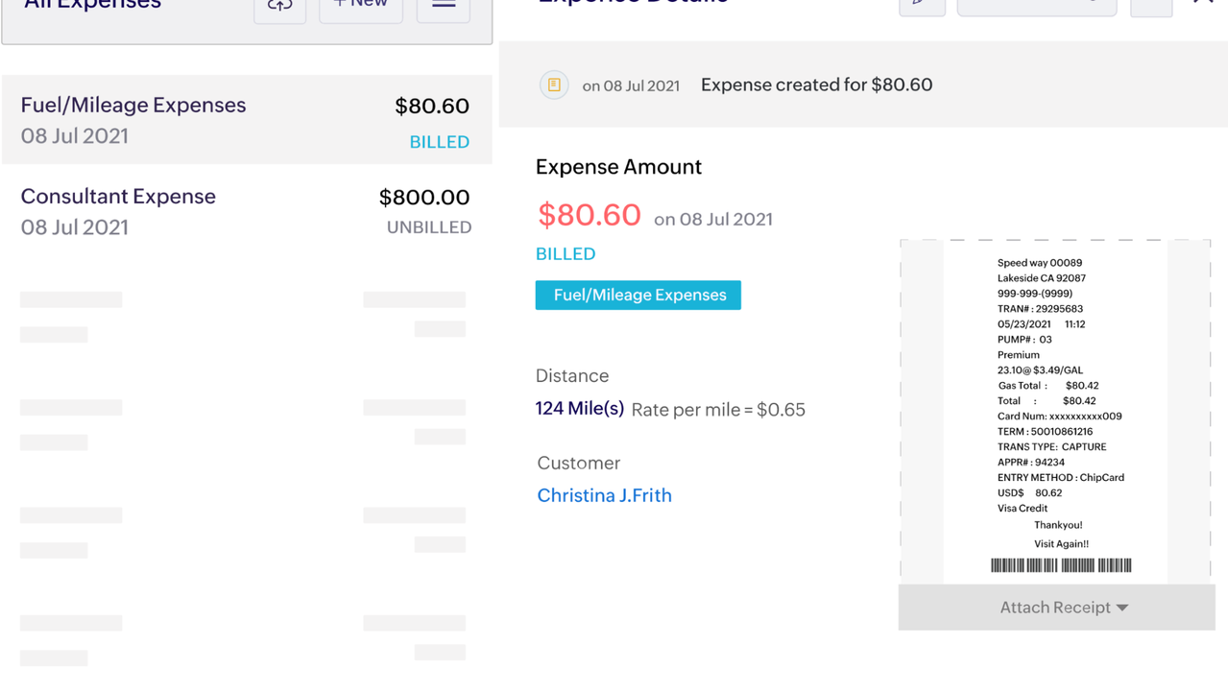Screen dimensions: 1228x691
Task: Click the expense history note icon
Action: coord(554,85)
